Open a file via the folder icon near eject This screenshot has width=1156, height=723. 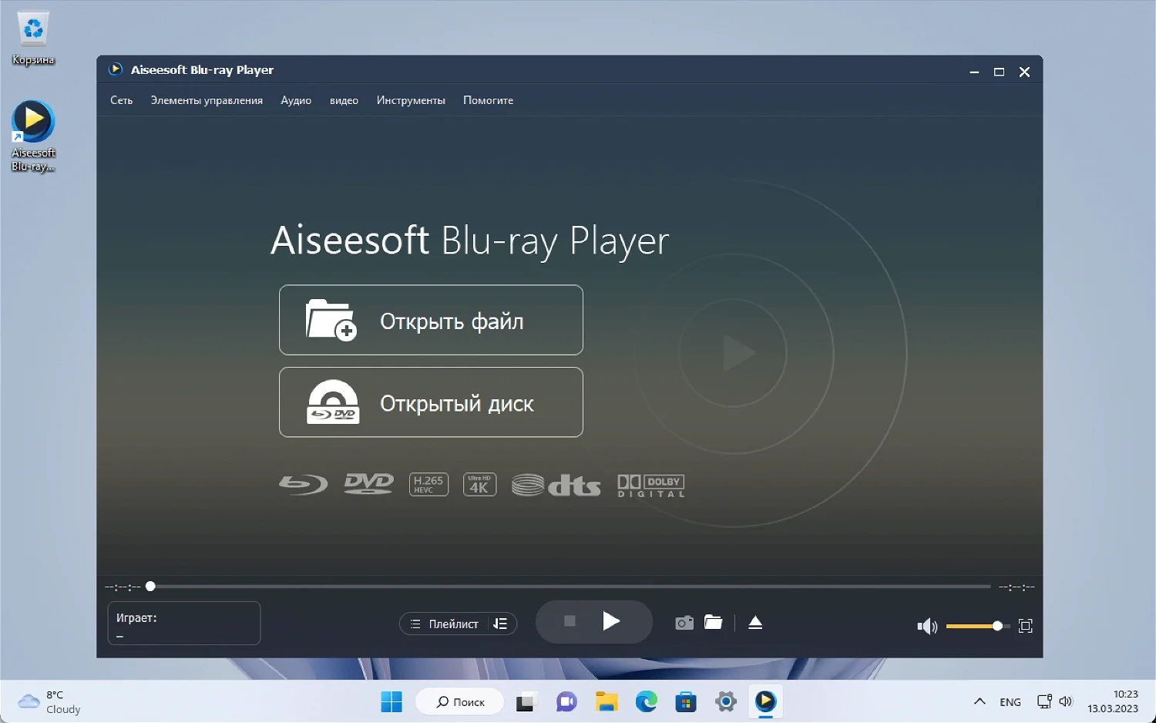tap(713, 622)
